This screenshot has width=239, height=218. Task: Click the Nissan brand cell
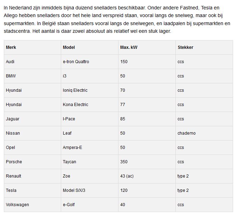[13, 133]
